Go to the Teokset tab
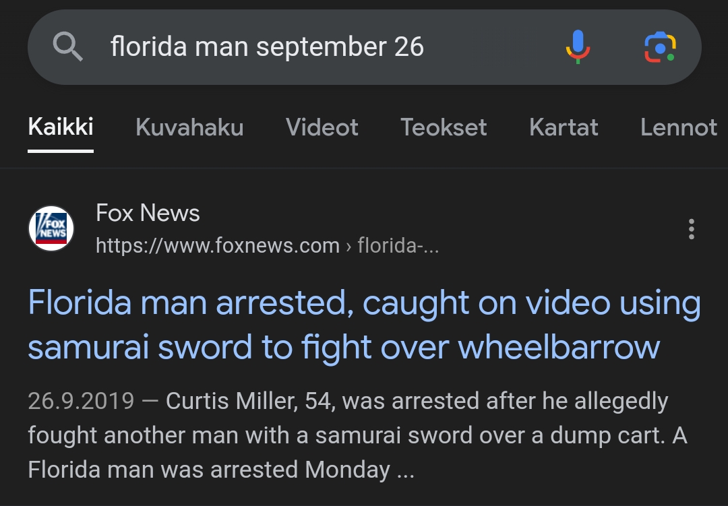Screen dimensions: 728x506 point(444,127)
